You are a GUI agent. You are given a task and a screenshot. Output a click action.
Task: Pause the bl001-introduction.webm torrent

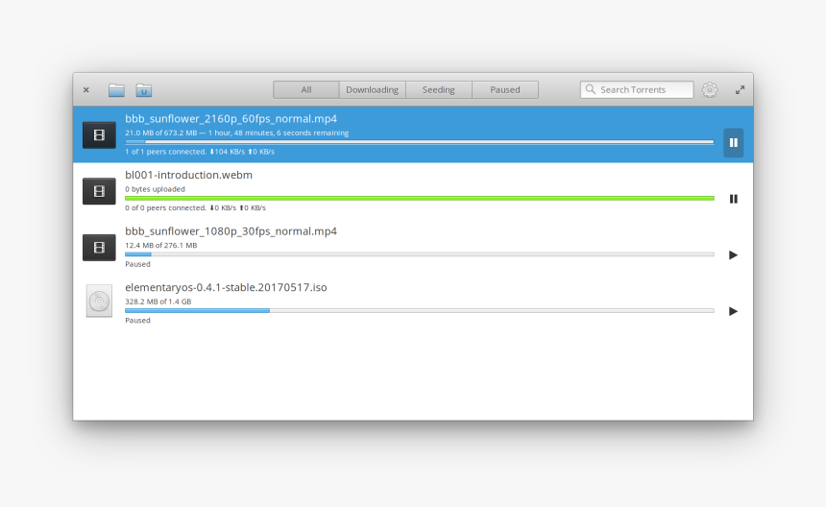point(733,199)
